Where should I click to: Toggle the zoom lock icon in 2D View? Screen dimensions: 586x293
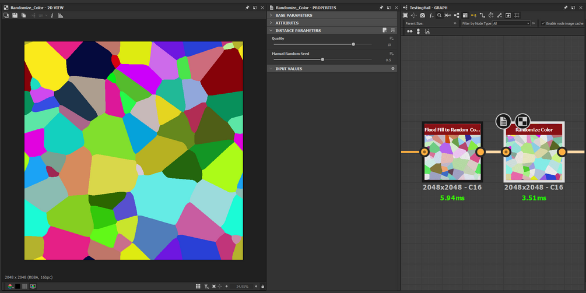click(262, 286)
